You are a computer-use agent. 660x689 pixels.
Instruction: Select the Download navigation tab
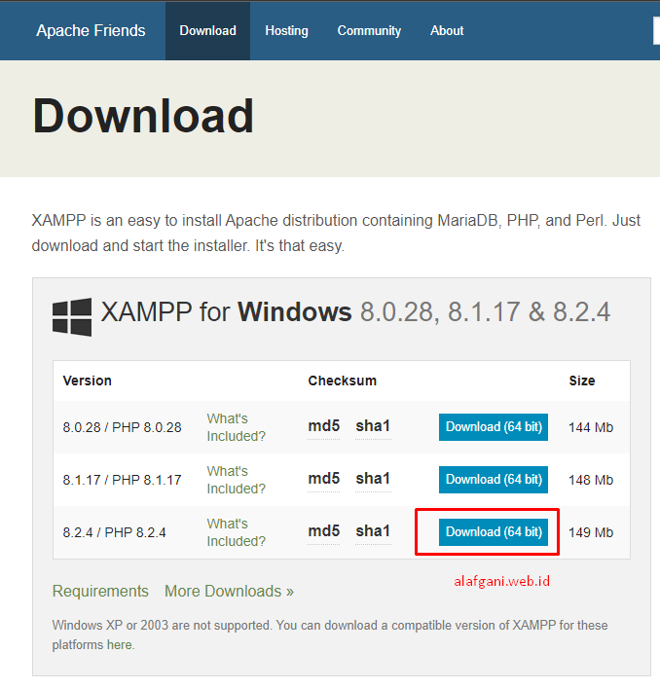208,31
